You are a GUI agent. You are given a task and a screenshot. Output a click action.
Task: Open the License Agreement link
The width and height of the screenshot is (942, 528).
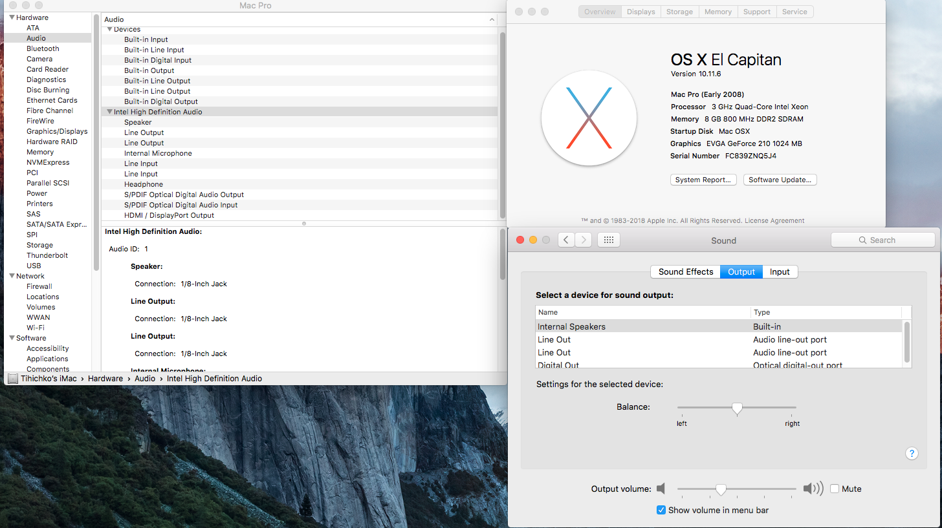(774, 220)
